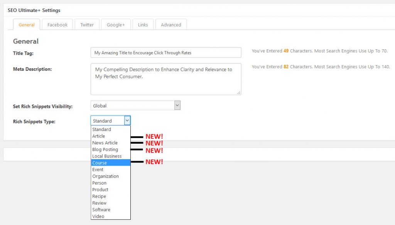Select Organization in the dropdown list
395x225 pixels.
coord(106,176)
